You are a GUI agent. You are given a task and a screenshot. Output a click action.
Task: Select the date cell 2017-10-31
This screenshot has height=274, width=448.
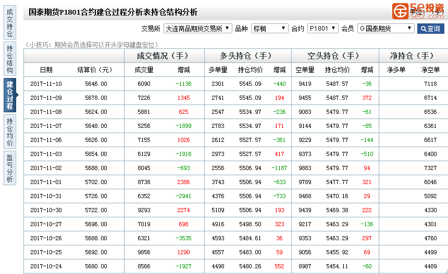(46, 196)
